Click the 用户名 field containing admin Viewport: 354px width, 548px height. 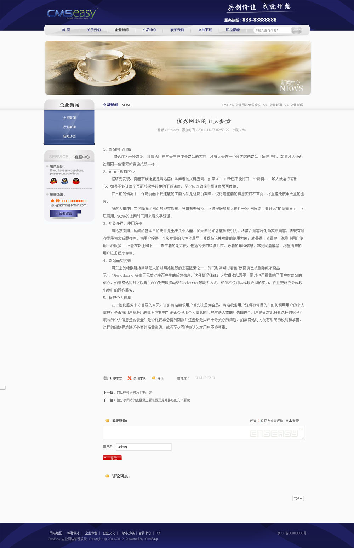coord(144,447)
